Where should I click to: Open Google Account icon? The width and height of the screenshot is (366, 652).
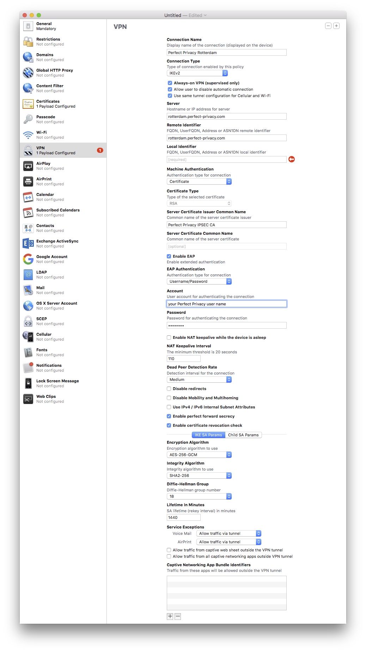click(28, 259)
